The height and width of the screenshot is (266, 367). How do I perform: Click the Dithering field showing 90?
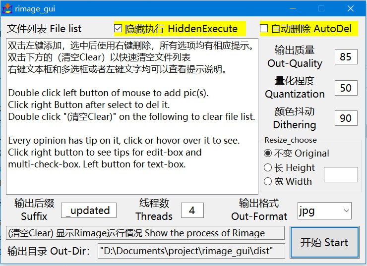pos(345,118)
